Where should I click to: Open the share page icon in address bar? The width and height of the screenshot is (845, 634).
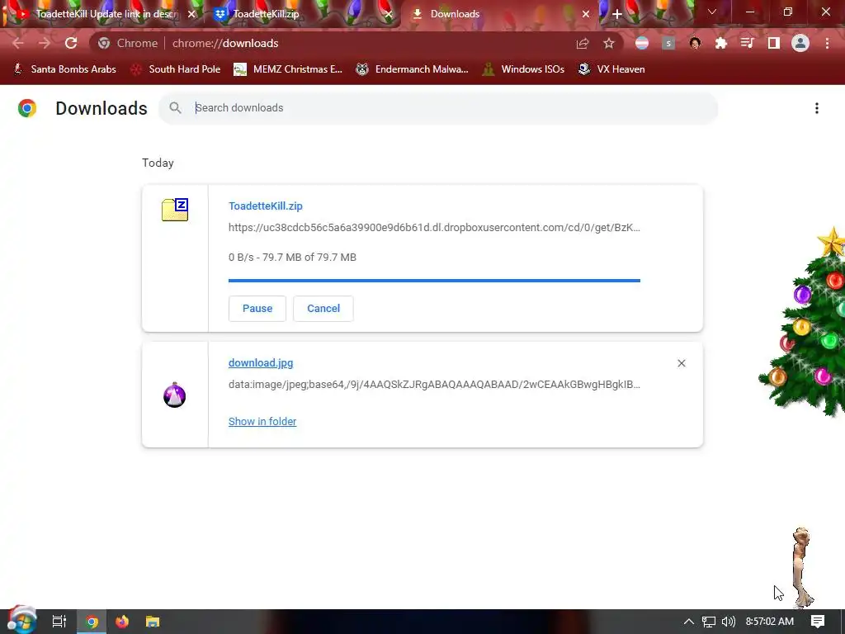[583, 43]
